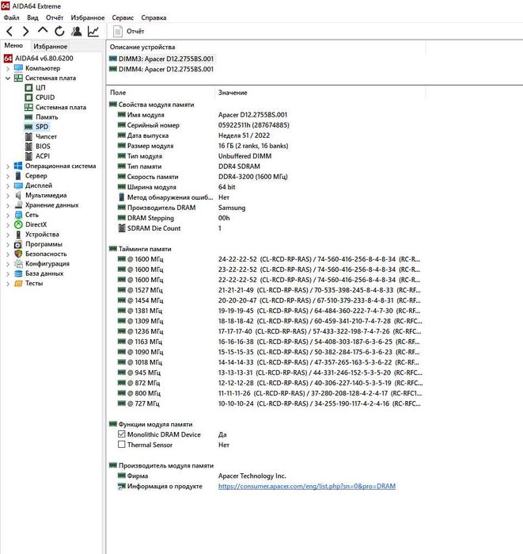Expand the Хранение данных node

coord(8,205)
